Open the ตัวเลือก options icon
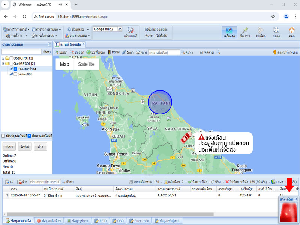Viewport: 300px width, 225px height. pyautogui.click(x=260, y=33)
